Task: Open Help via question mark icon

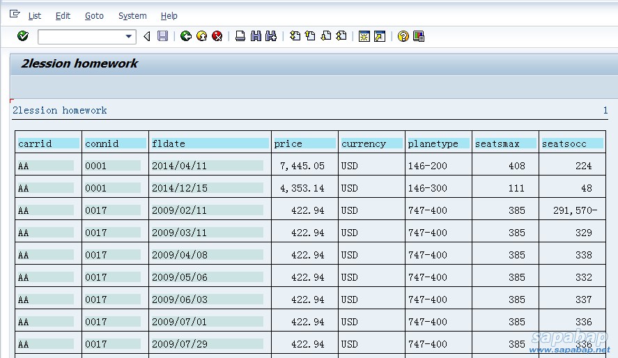Action: [403, 36]
